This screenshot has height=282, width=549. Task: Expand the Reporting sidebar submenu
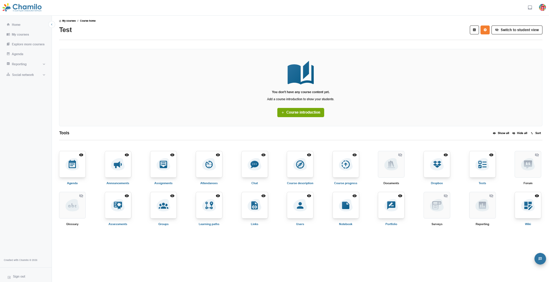[44, 64]
